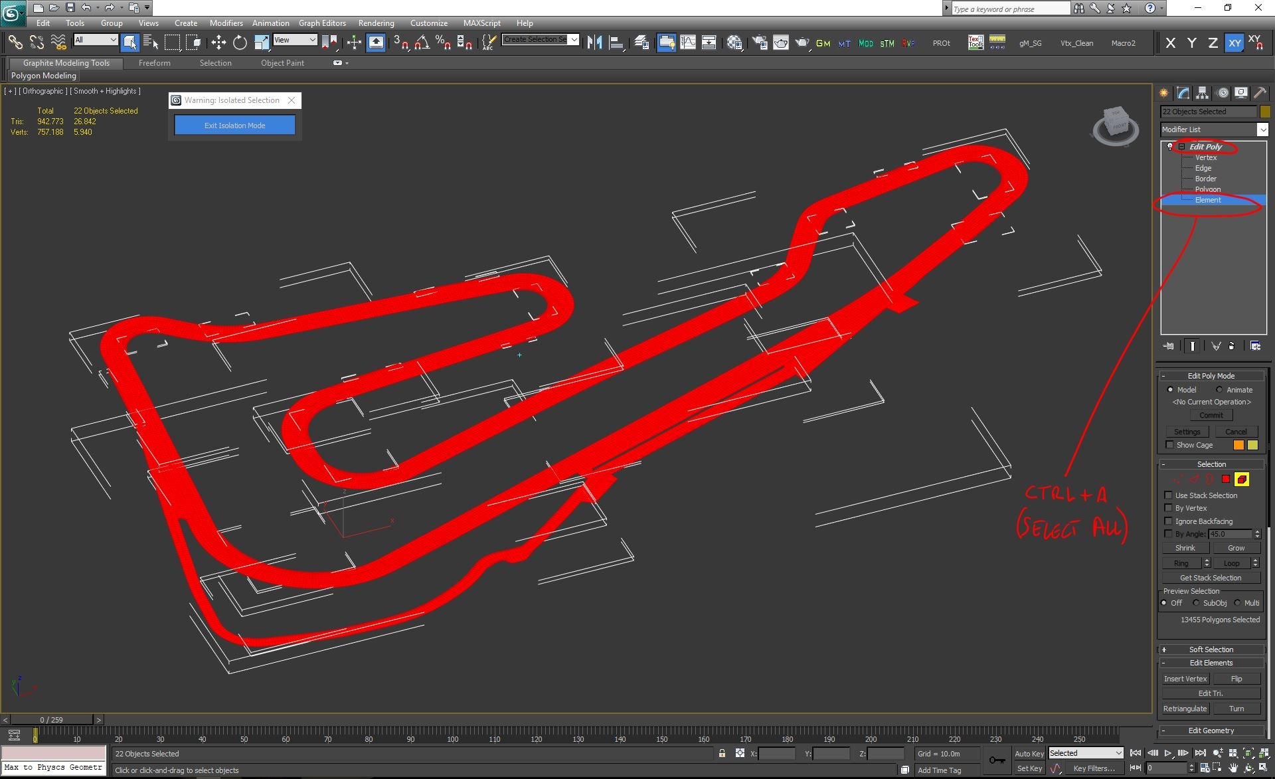Enable Ignore Backfacing checkbox
Screen dimensions: 1275x779
[x=1169, y=521]
